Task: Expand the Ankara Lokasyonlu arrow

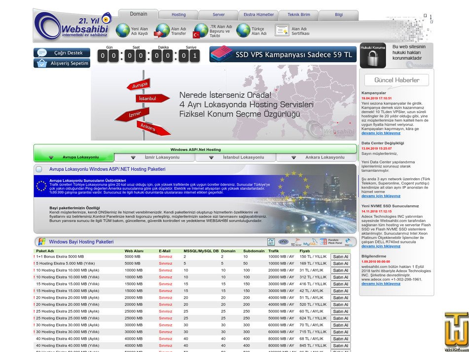Action: click(x=294, y=157)
